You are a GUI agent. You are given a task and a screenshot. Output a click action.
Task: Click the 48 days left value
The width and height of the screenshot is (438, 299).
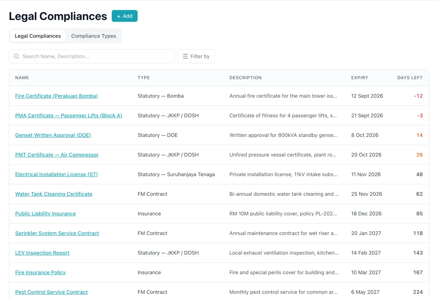click(420, 174)
